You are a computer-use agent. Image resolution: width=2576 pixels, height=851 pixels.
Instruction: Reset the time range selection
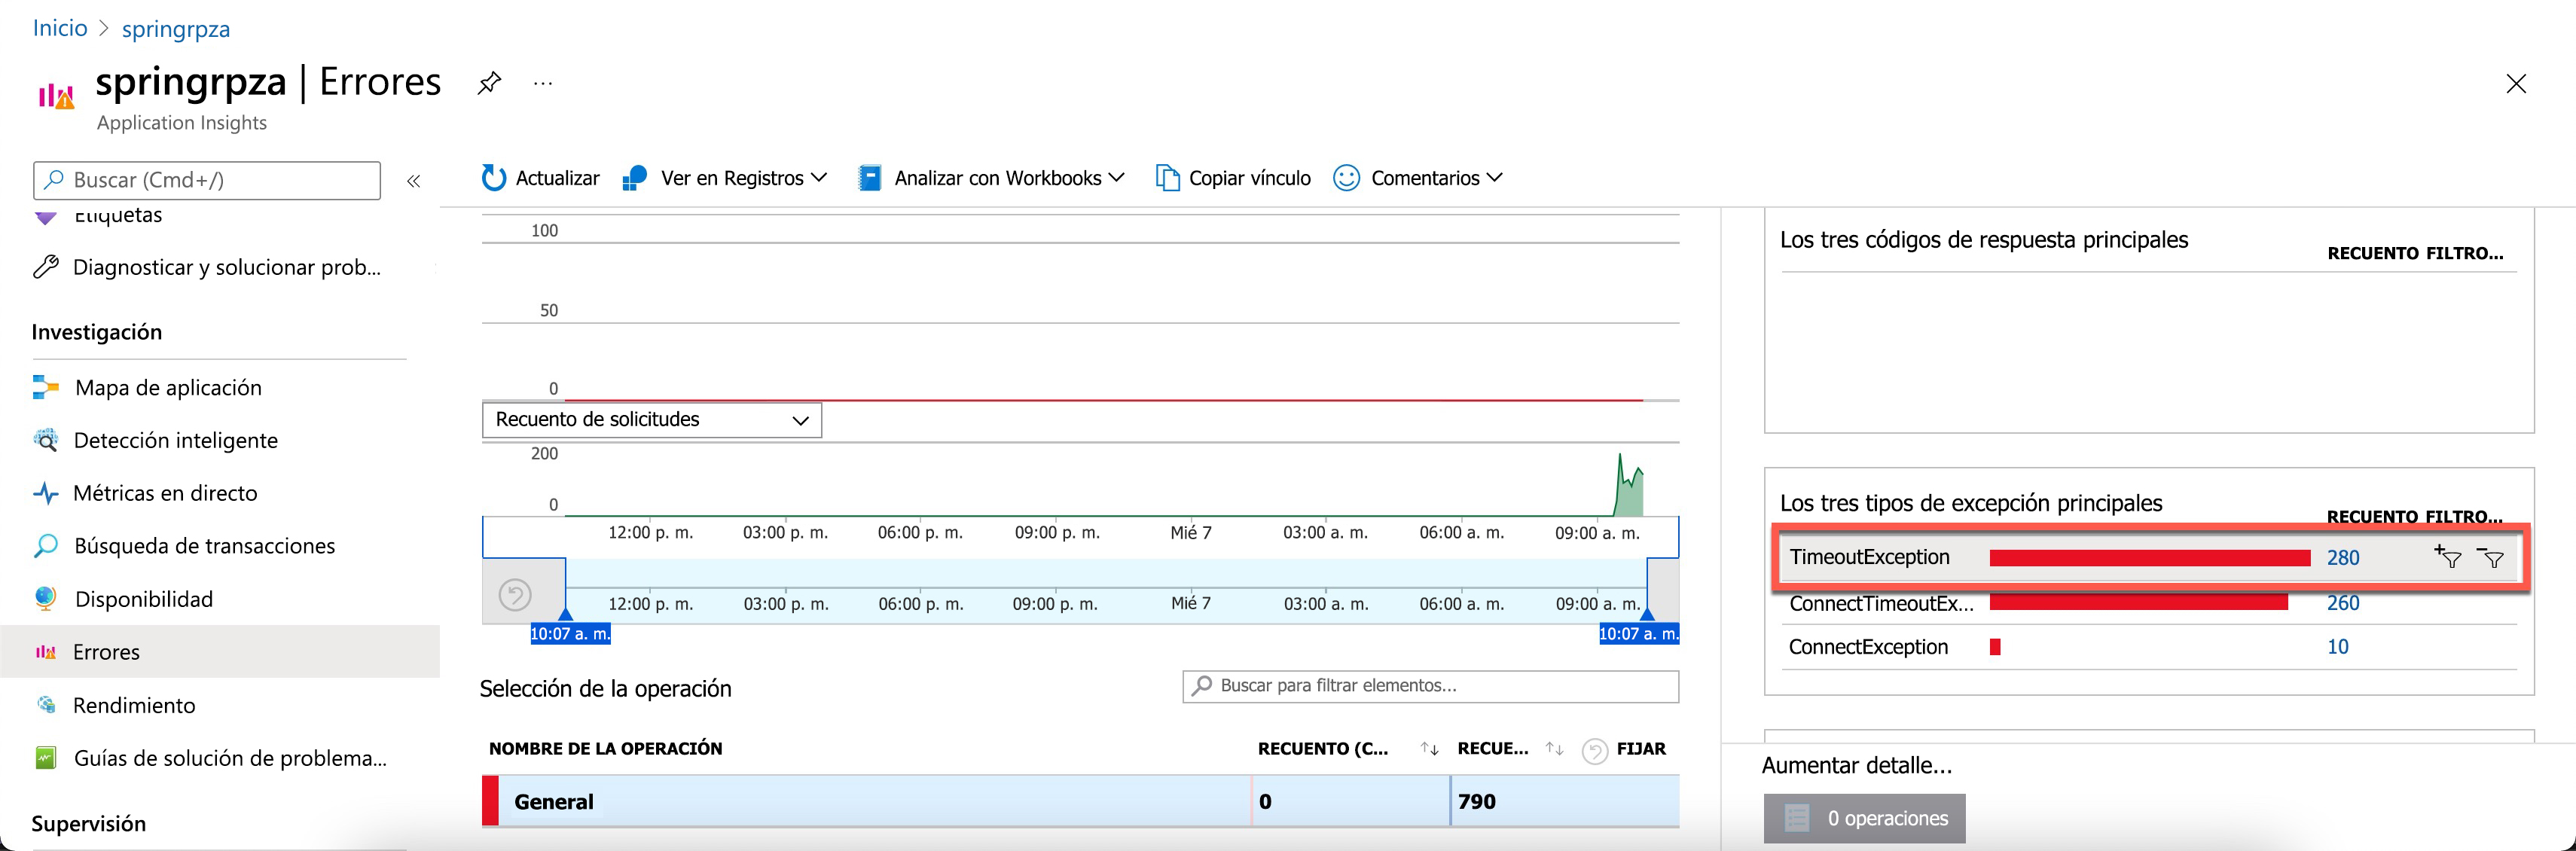(x=515, y=595)
